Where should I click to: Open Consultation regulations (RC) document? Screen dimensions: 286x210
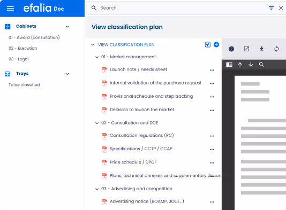pyautogui.click(x=142, y=135)
